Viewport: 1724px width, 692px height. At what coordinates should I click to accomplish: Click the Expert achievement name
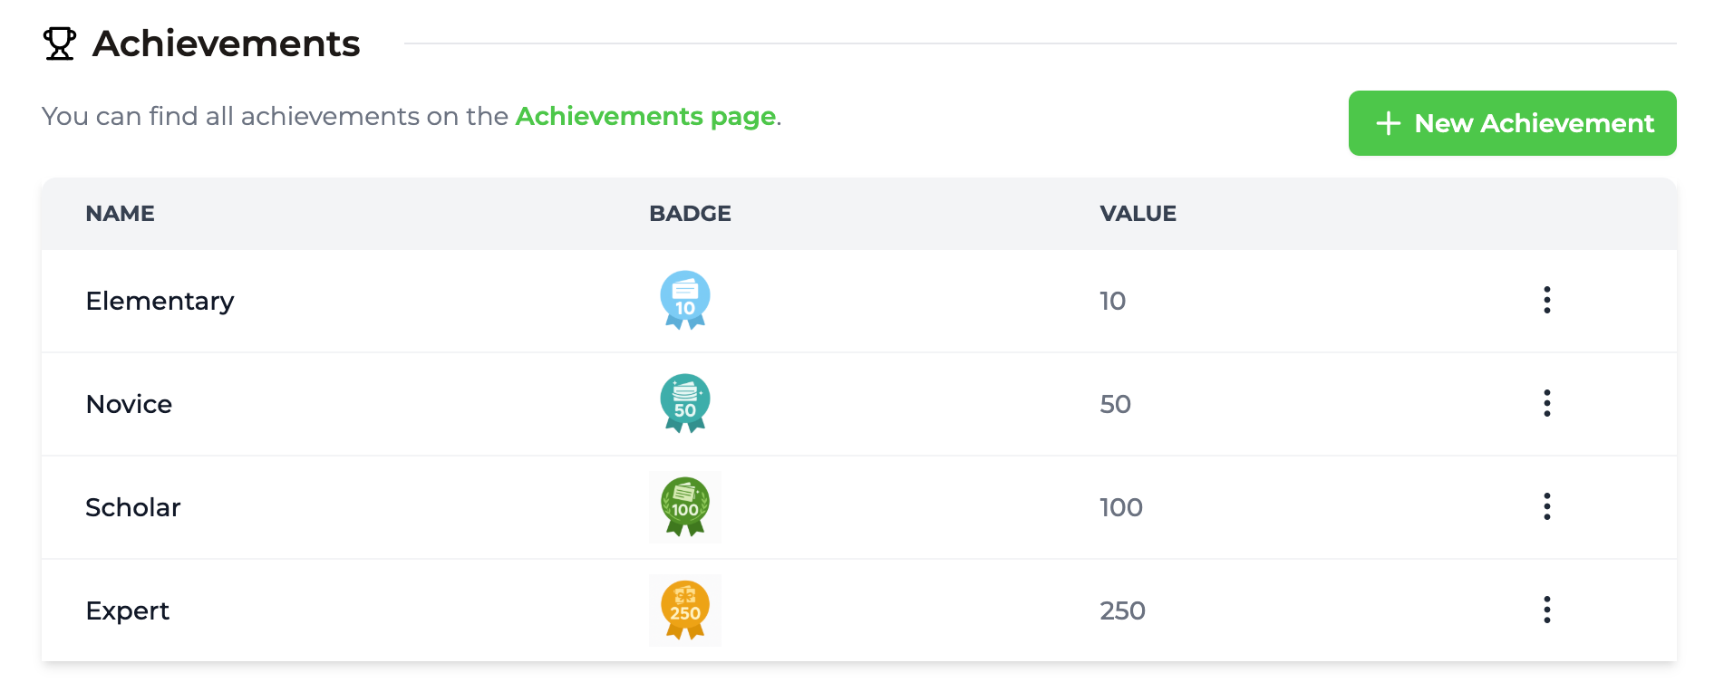[x=128, y=610]
